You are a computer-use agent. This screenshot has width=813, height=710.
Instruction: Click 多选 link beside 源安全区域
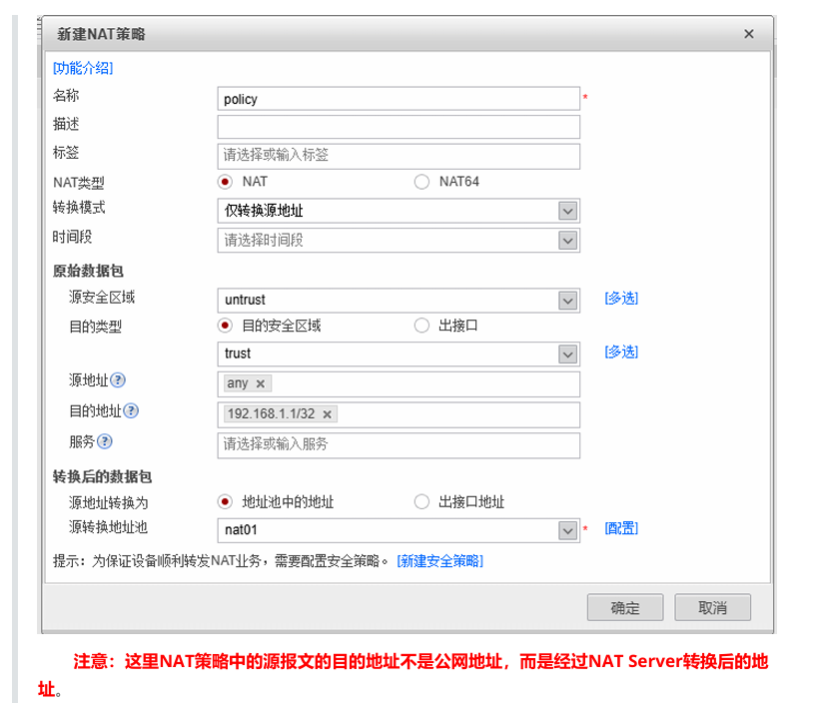pos(621,299)
